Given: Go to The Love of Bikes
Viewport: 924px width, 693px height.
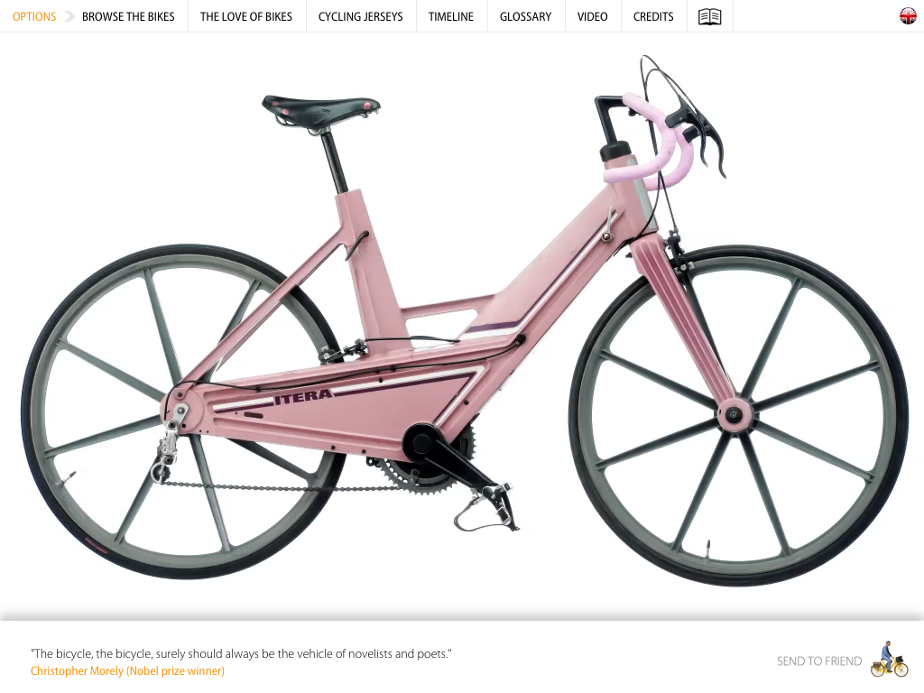Looking at the screenshot, I should click(245, 16).
